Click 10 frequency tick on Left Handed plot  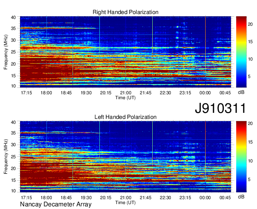pos(14,191)
